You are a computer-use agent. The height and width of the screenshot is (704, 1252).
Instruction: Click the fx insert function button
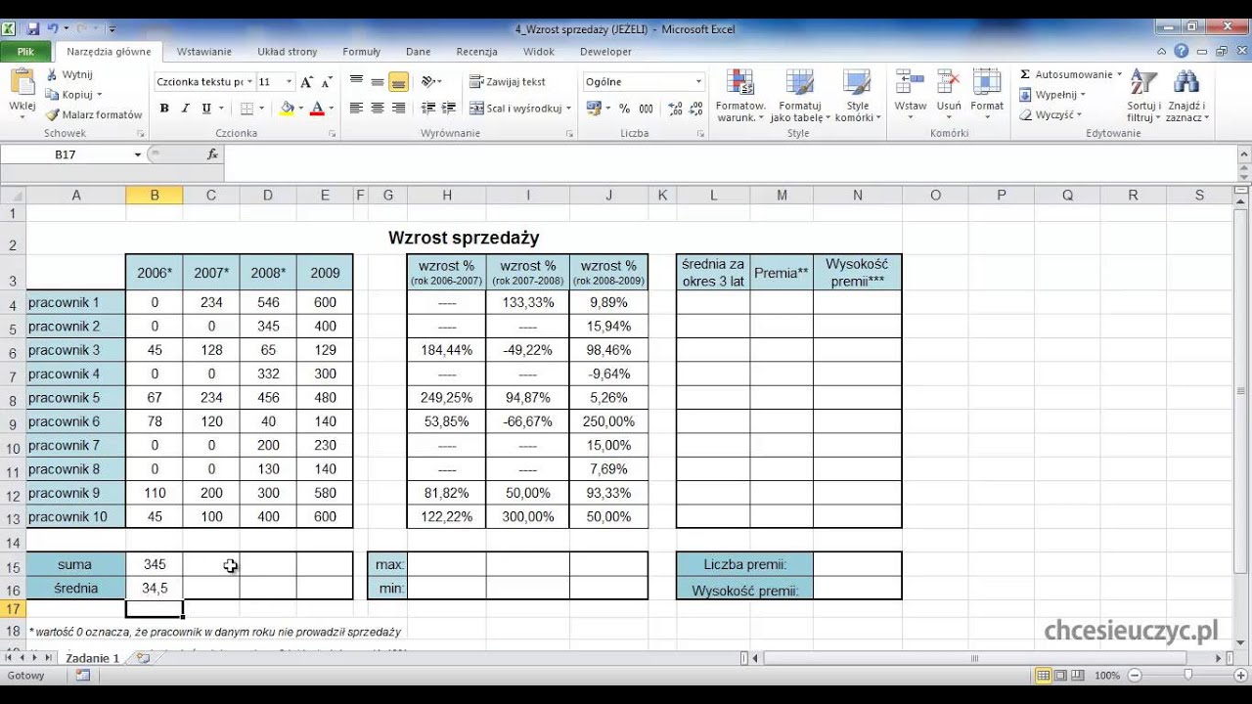coord(212,154)
